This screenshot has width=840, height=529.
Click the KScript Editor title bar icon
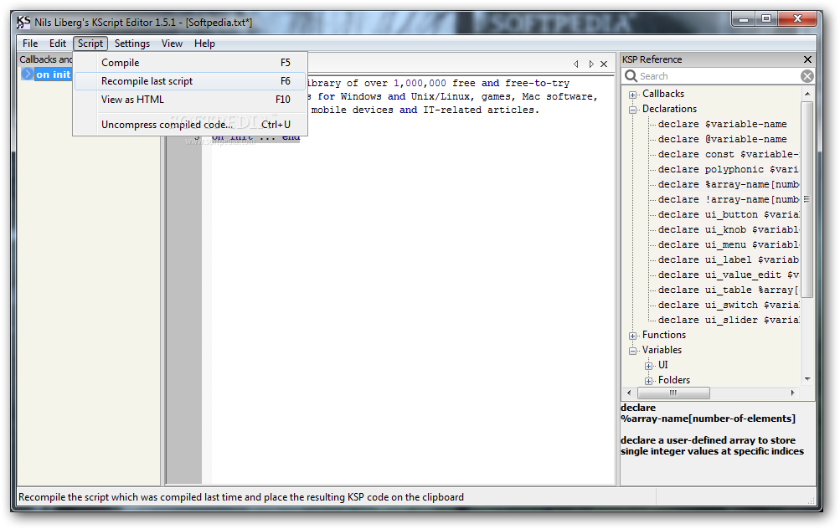point(23,22)
